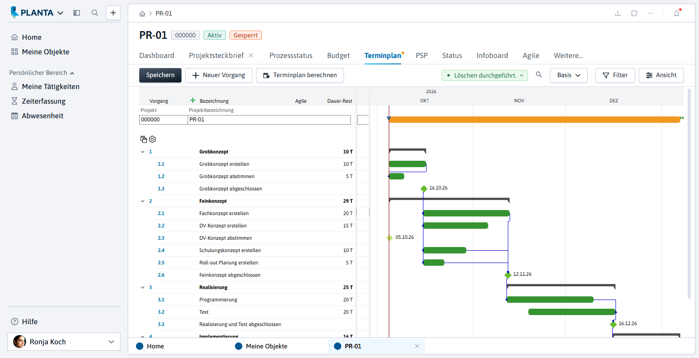
Task: Switch to the Budget tab
Action: pyautogui.click(x=339, y=55)
